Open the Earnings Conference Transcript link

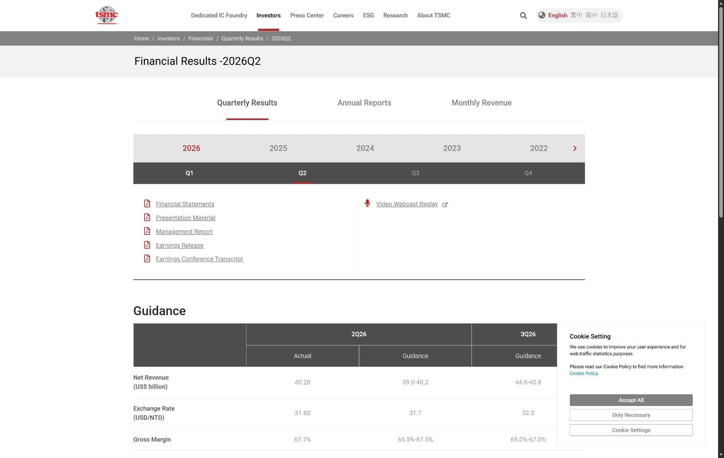(199, 259)
